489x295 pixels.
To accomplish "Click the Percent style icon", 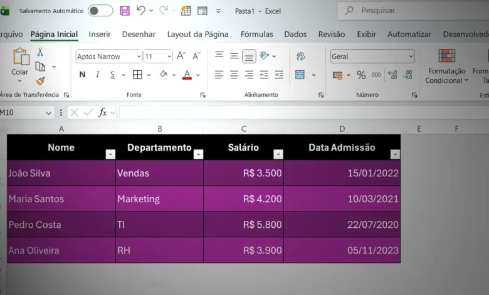I will 361,75.
